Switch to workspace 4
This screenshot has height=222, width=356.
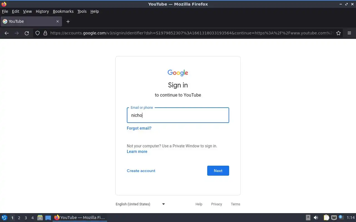(32, 218)
